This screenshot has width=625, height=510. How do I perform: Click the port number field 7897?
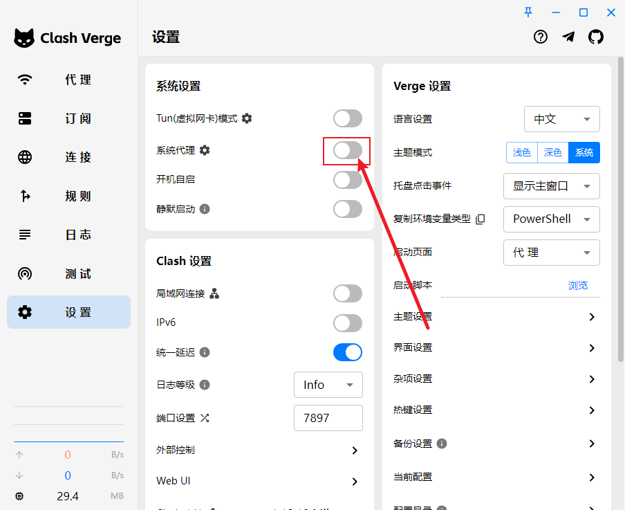coord(328,418)
